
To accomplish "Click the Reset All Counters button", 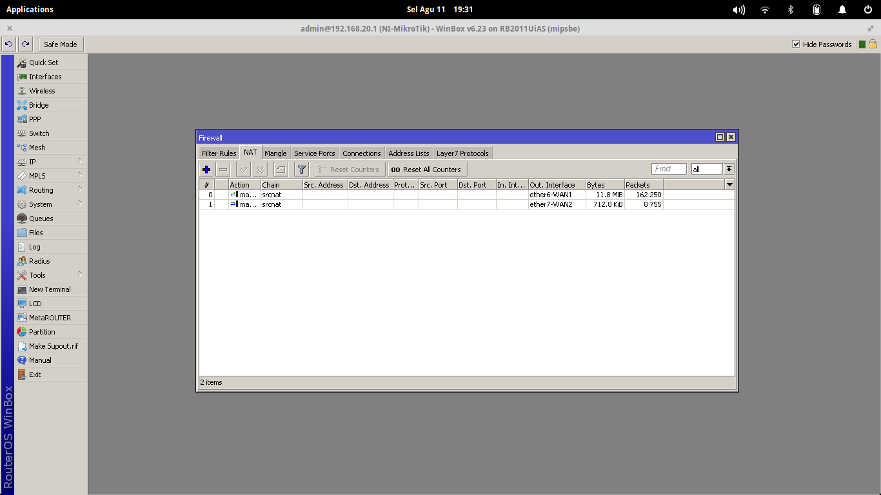I will 427,170.
